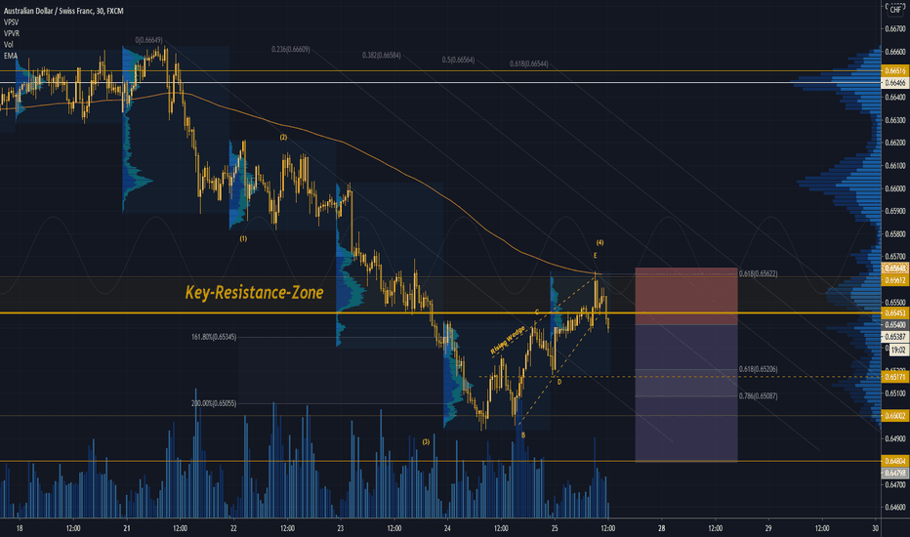Click the 0.65612 yellow price tag
This screenshot has width=910, height=537.
click(x=894, y=280)
